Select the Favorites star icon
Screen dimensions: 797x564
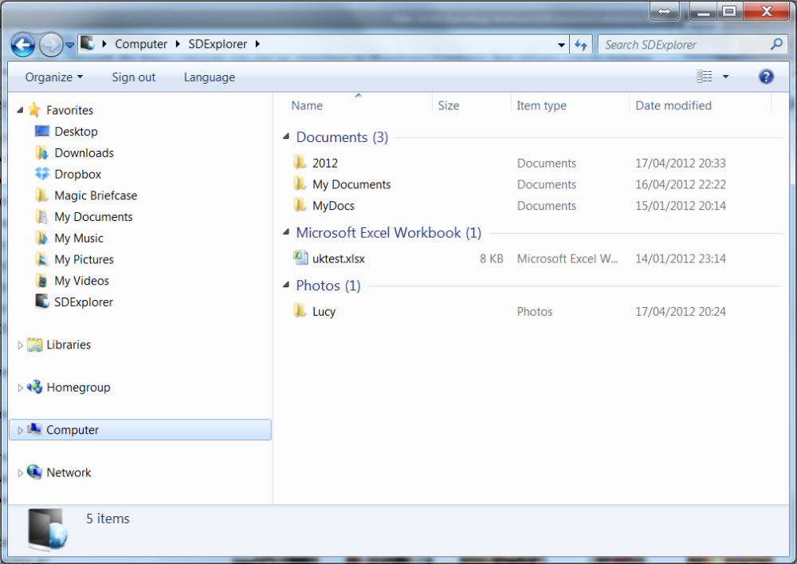(34, 110)
